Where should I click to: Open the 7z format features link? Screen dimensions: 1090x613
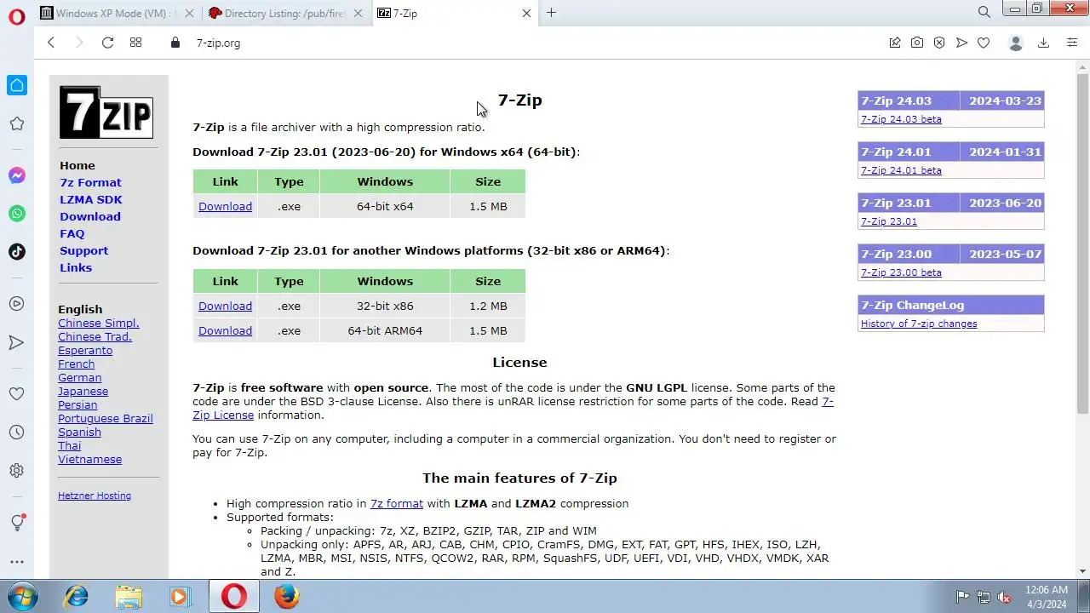(x=397, y=503)
